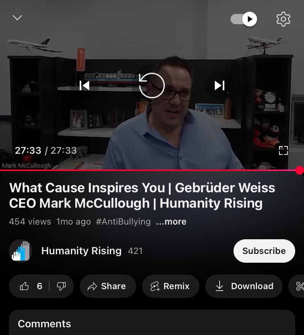Remix this video

[x=171, y=286]
